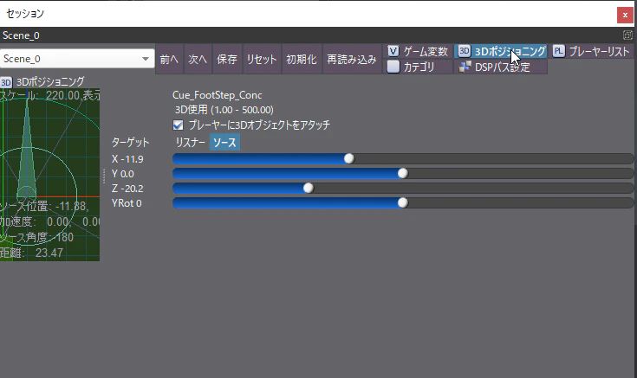
Task: Click the YRot 0 value label
Action: (127, 203)
